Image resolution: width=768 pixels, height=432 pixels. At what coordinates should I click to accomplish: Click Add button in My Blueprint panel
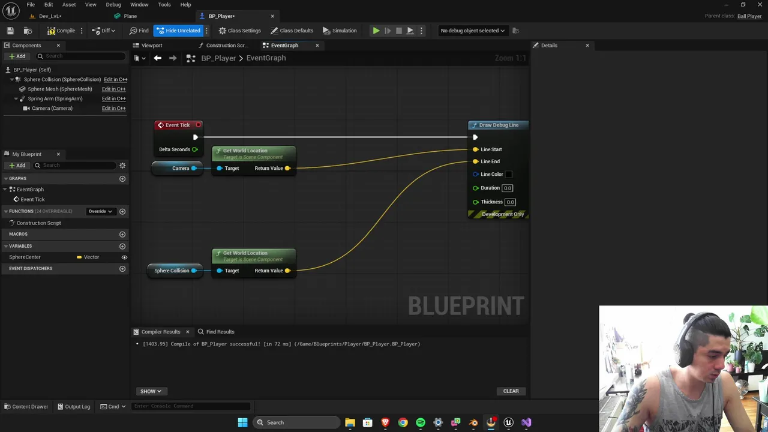click(x=17, y=166)
